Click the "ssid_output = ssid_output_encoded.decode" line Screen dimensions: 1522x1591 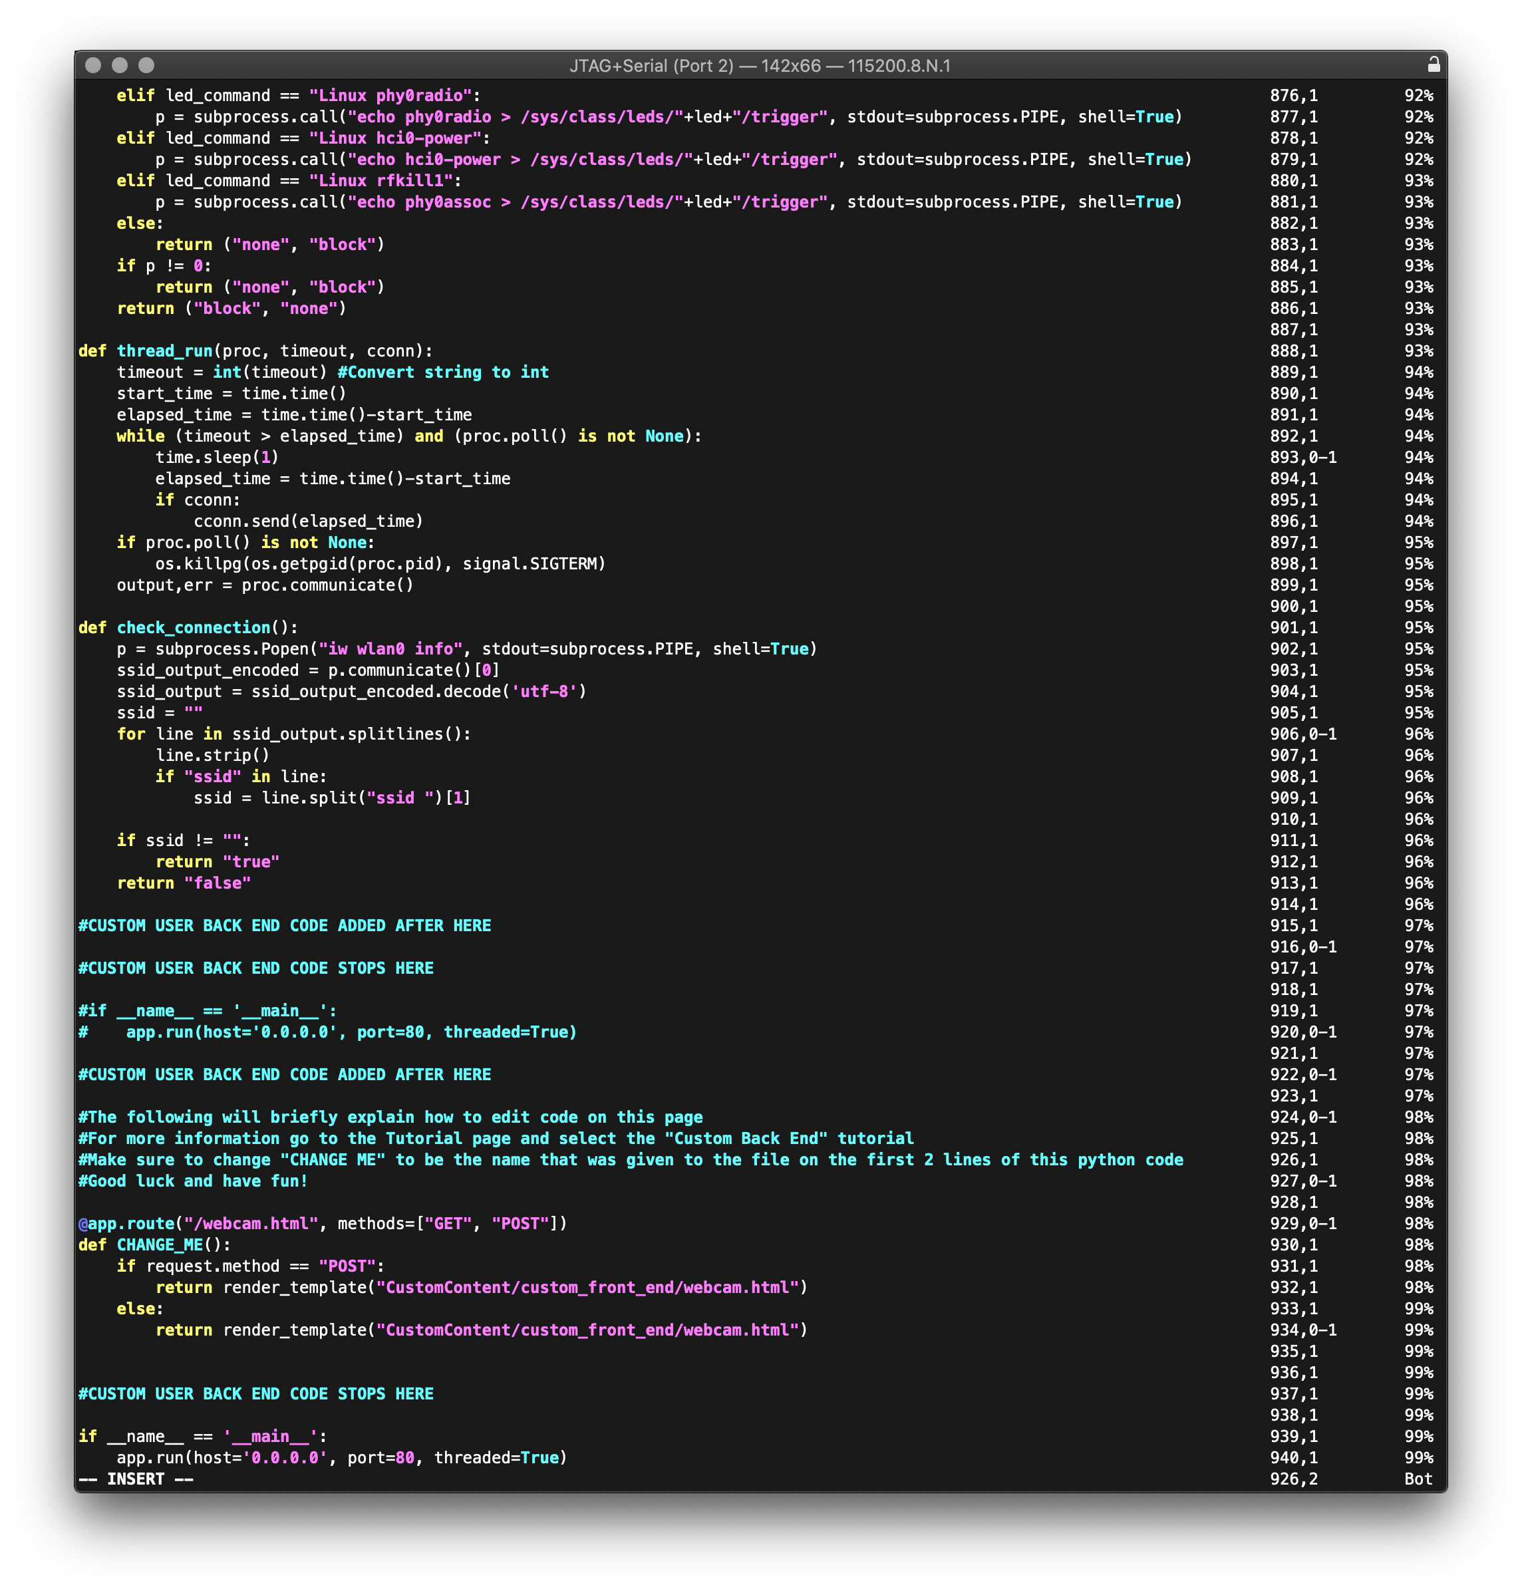point(351,692)
